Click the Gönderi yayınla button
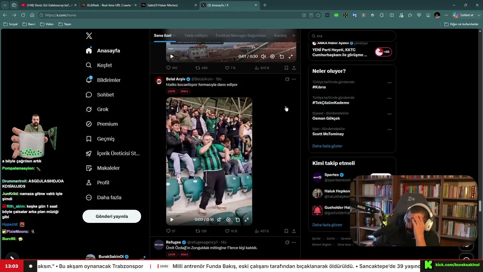The height and width of the screenshot is (272, 483). point(112,216)
